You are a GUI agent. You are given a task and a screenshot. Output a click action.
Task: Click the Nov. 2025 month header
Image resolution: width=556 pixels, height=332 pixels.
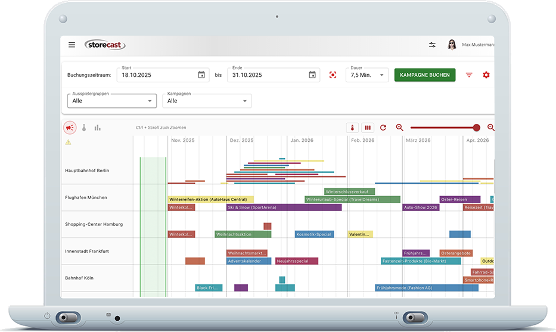[x=183, y=141]
